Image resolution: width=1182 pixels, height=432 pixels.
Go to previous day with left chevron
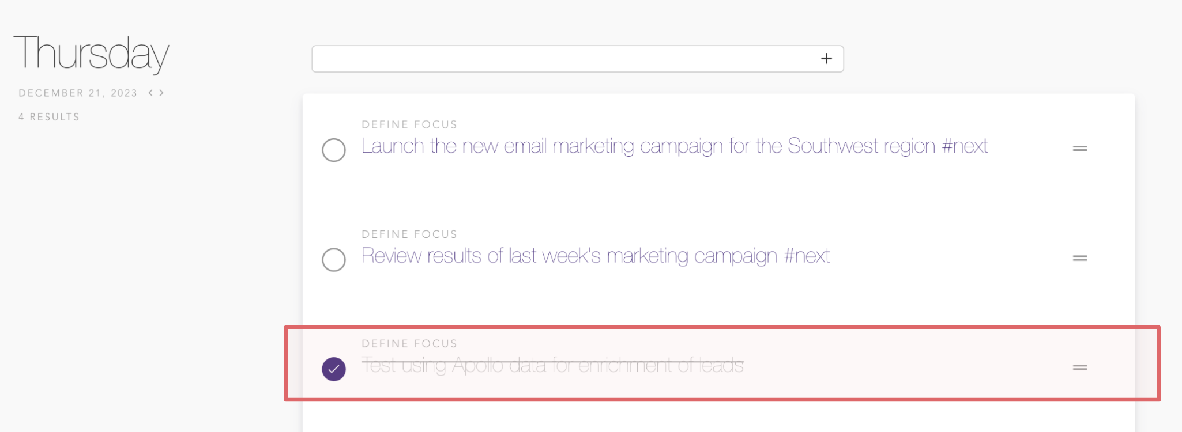150,93
